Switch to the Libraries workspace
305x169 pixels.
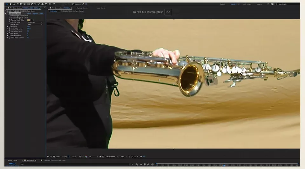click(259, 4)
